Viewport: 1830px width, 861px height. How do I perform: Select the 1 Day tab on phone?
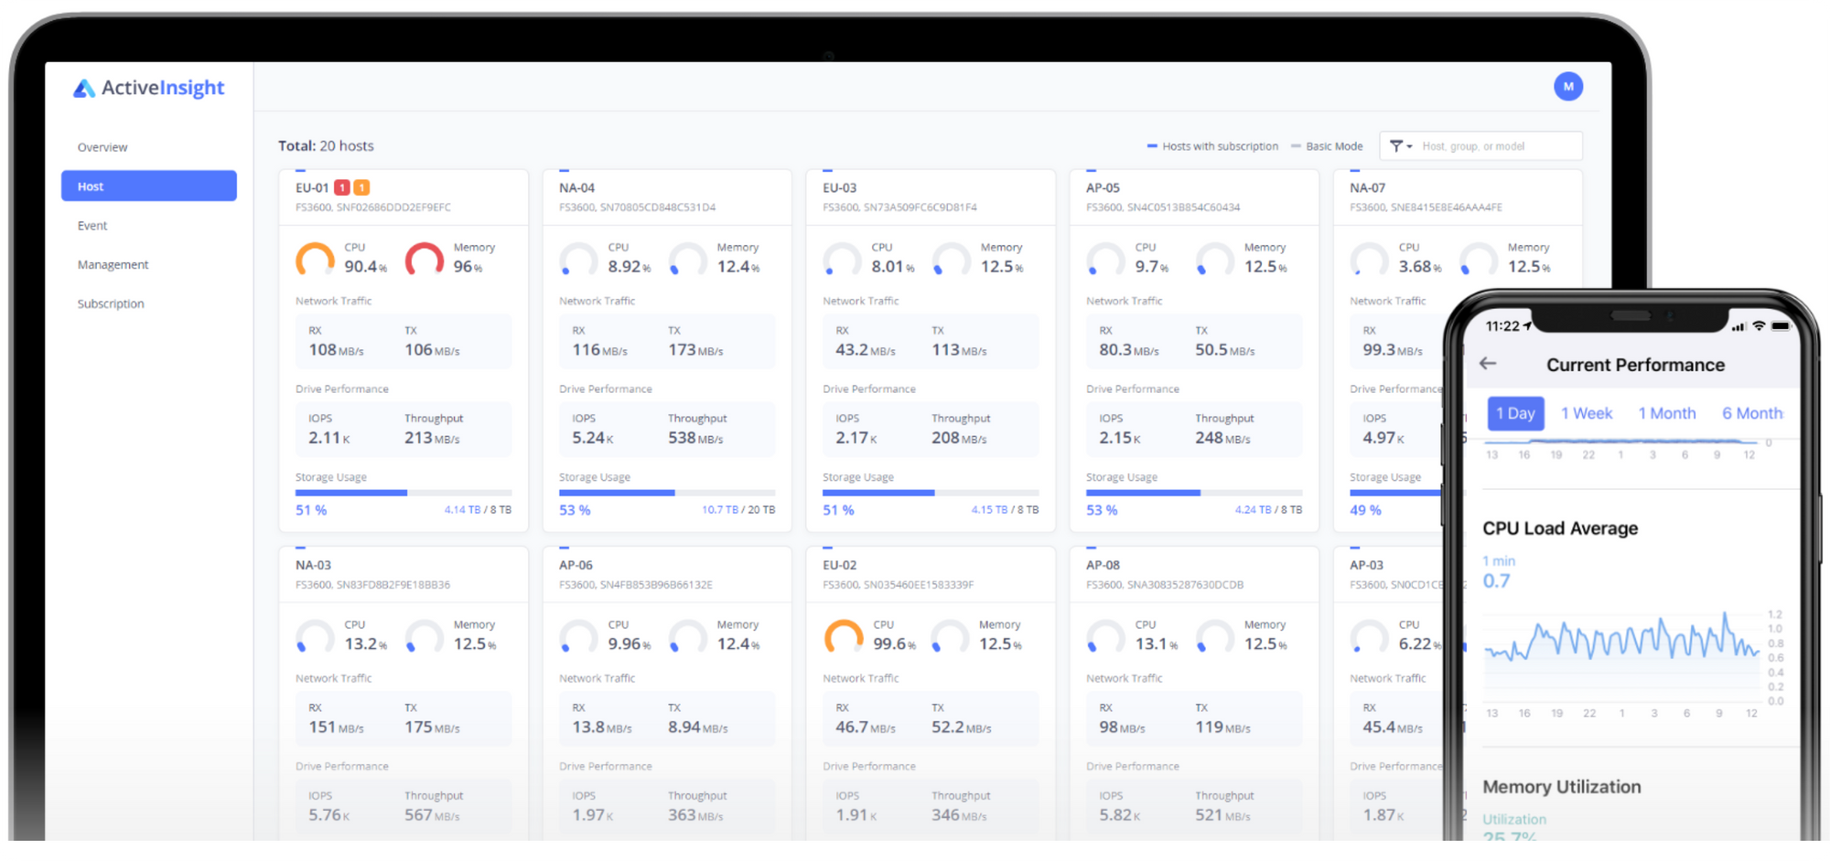[x=1515, y=413]
